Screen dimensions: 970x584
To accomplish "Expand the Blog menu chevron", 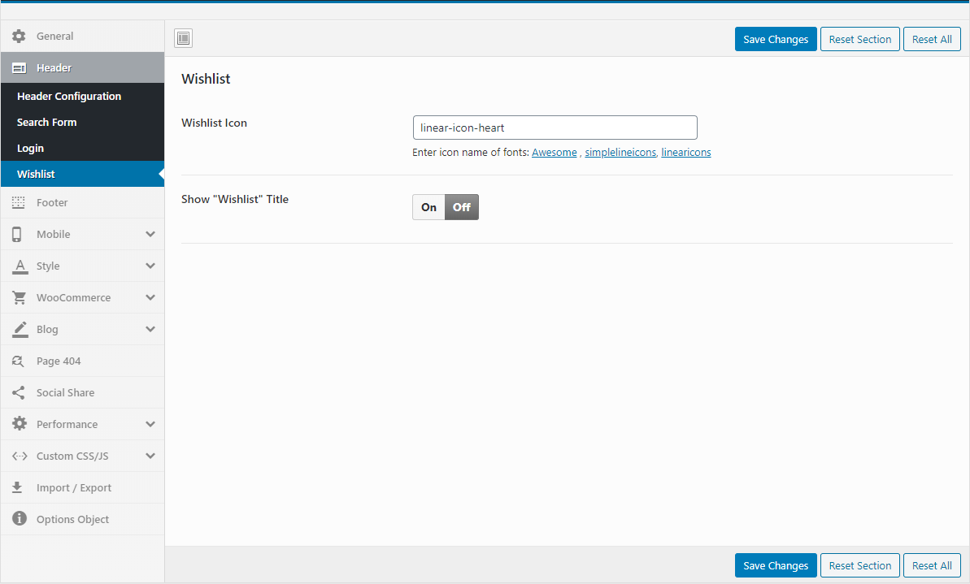I will (150, 330).
